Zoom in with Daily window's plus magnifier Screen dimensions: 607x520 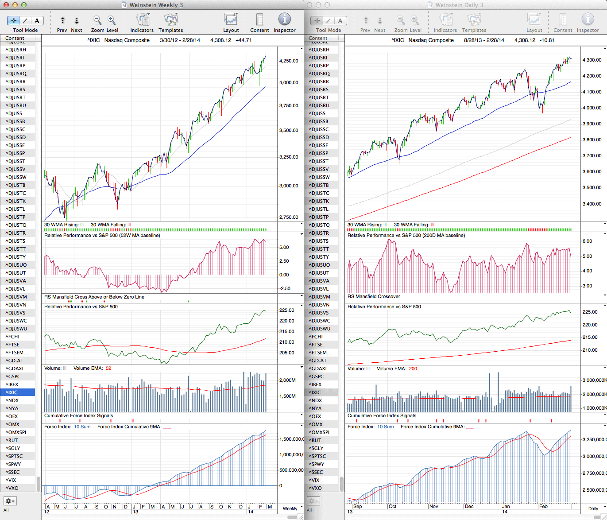coord(415,20)
